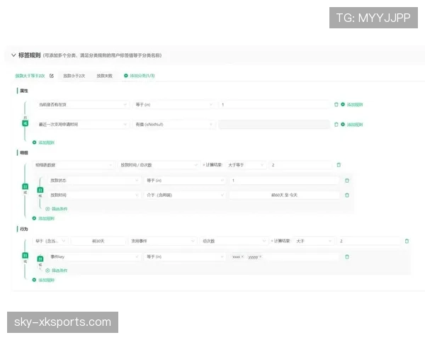Click the 前60天 至 今天 date range field
Screen dimensions: 425x340
coord(284,195)
